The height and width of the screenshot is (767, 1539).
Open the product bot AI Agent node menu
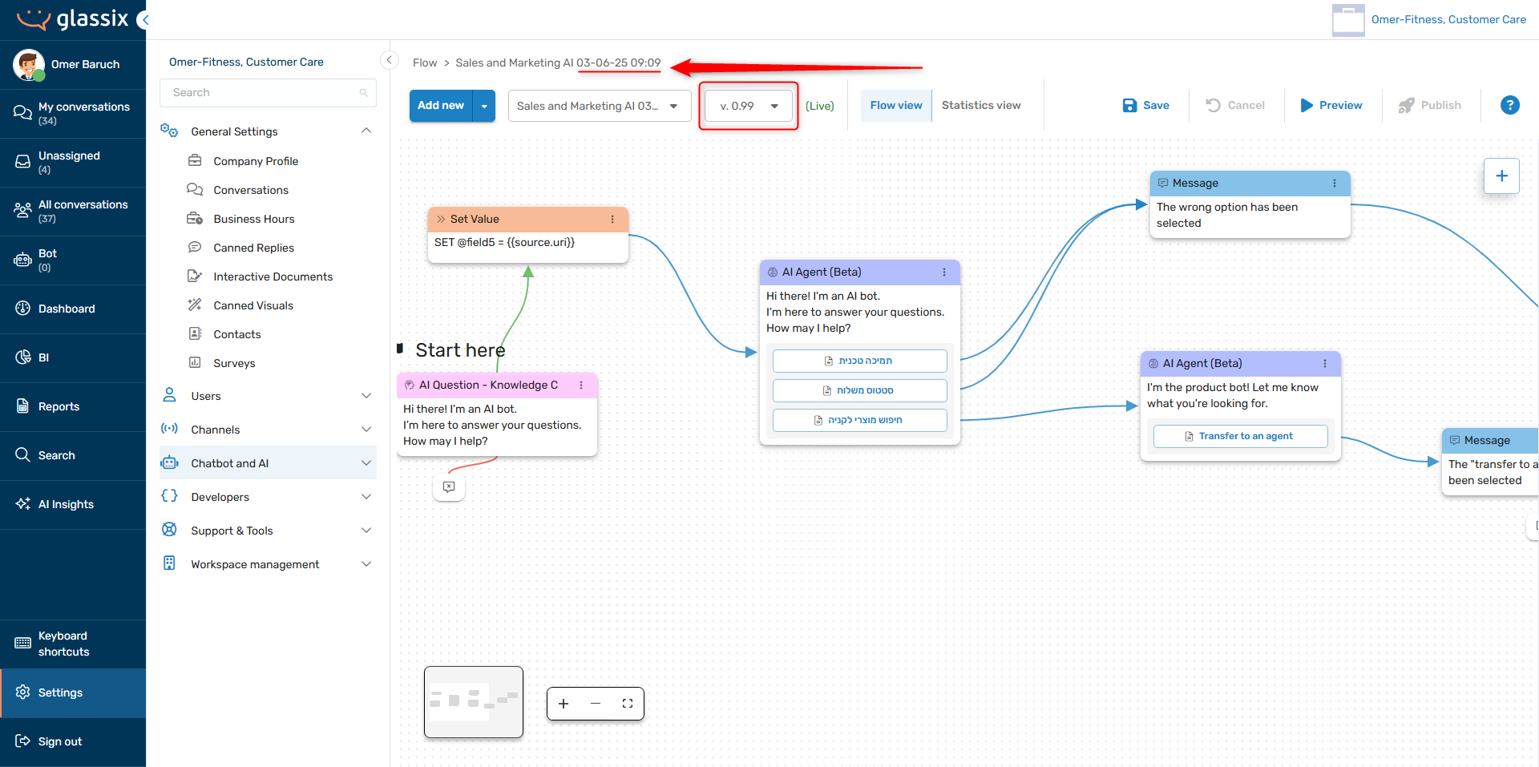tap(1325, 364)
